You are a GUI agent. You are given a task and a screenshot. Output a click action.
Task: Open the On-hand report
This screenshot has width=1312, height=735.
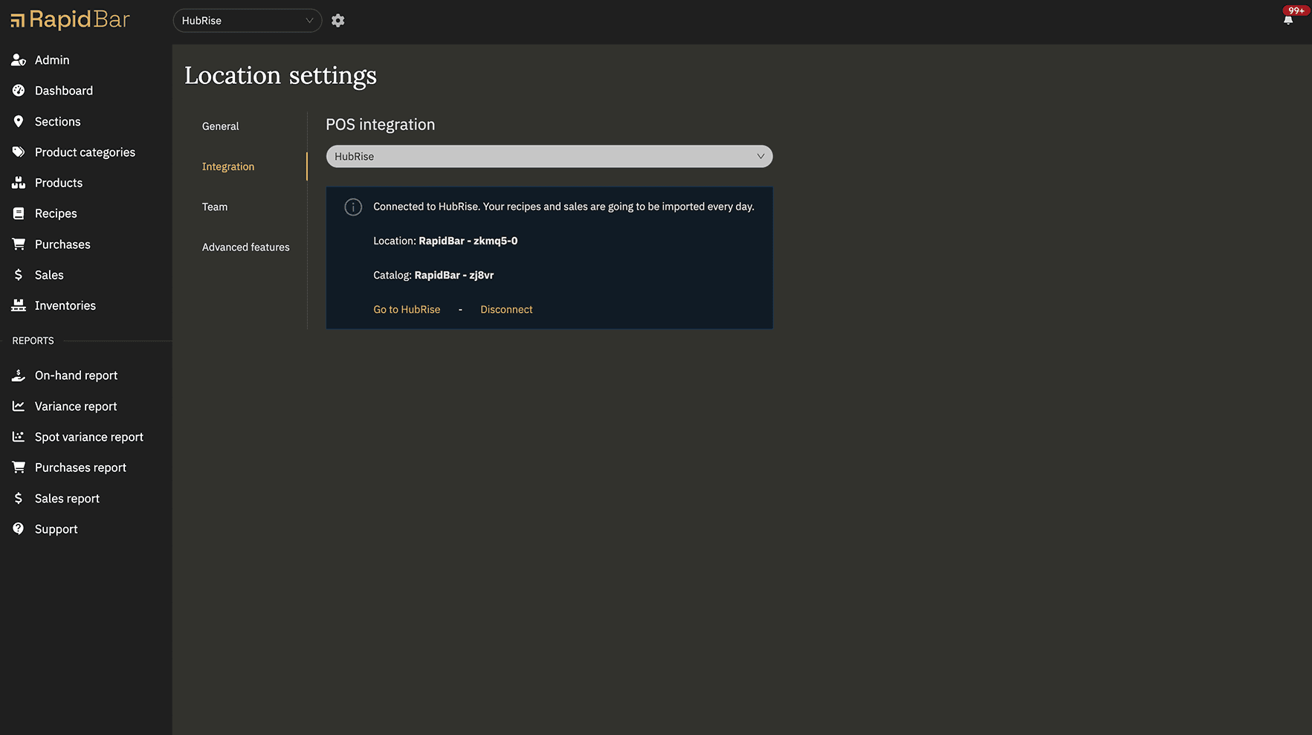click(x=76, y=375)
